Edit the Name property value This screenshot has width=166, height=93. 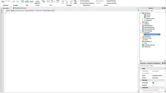(x=158, y=76)
